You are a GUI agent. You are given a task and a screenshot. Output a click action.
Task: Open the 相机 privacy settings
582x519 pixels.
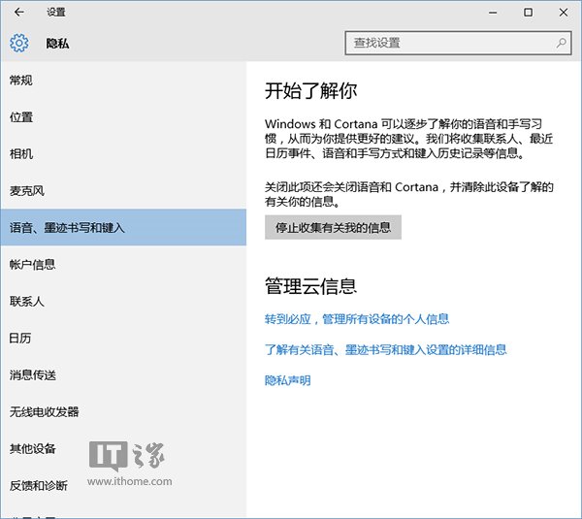(x=21, y=154)
